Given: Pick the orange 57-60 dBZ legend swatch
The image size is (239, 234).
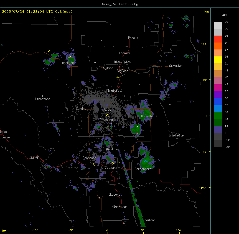Looking at the screenshot, I should coord(218,46).
